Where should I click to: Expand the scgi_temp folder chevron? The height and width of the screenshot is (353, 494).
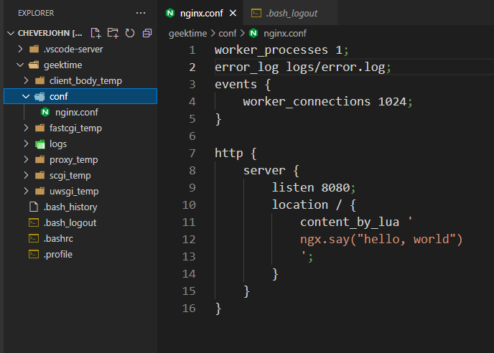(x=26, y=175)
